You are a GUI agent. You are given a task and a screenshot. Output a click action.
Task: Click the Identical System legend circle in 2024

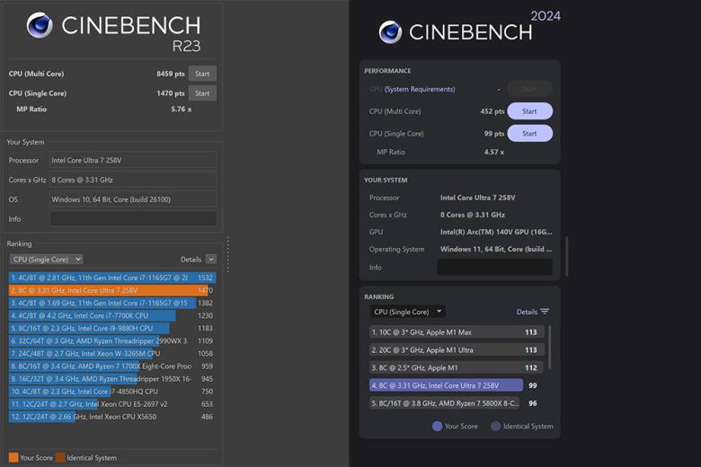494,427
